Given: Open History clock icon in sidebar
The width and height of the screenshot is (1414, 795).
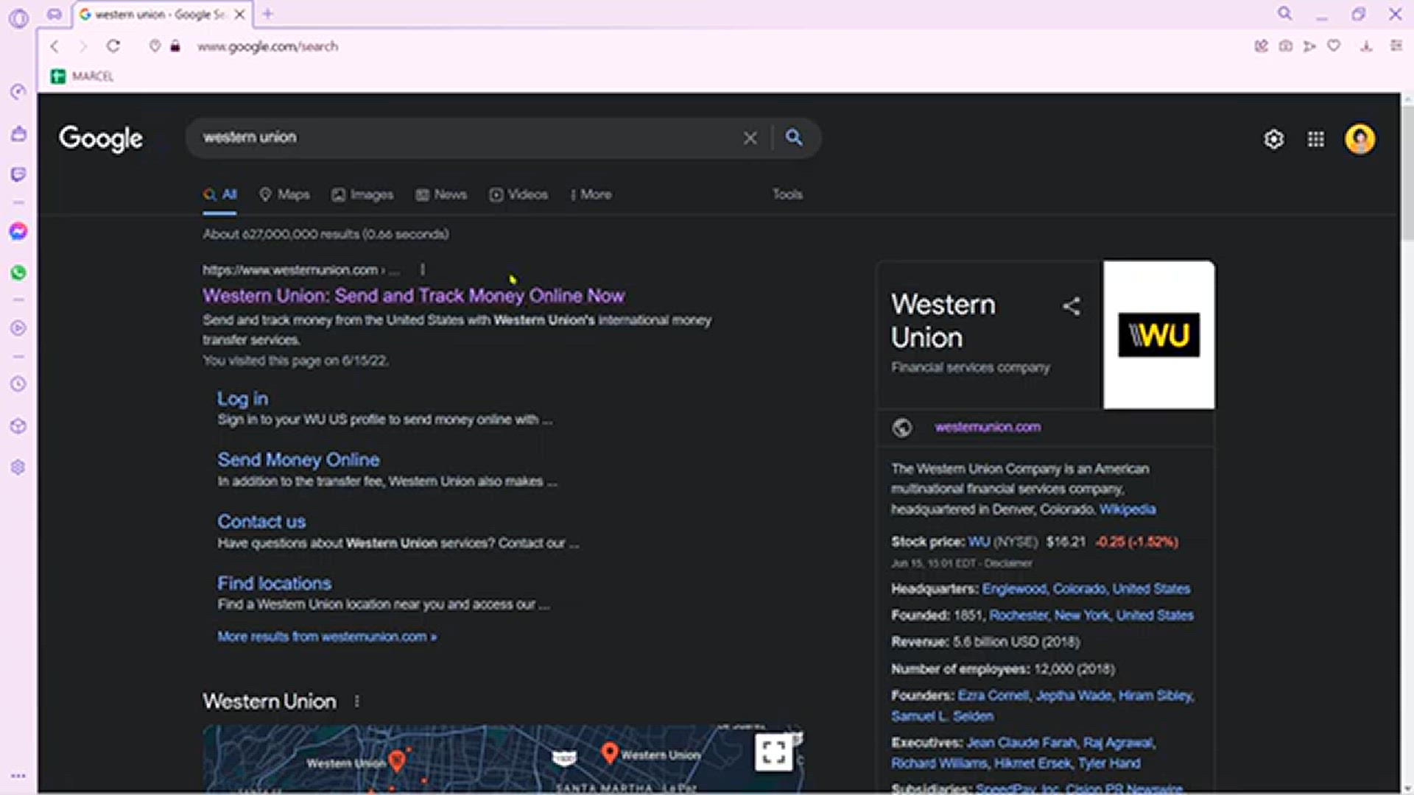Looking at the screenshot, I should tap(18, 384).
